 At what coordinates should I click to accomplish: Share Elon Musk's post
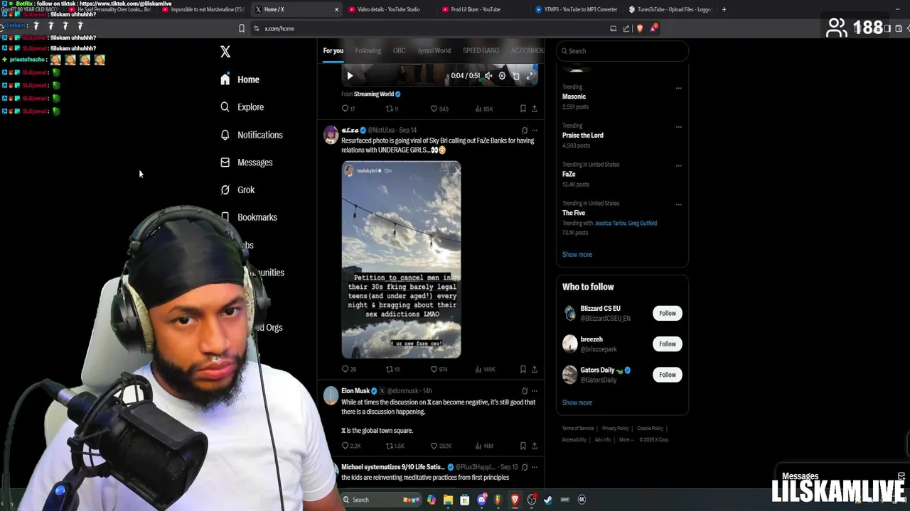point(535,446)
